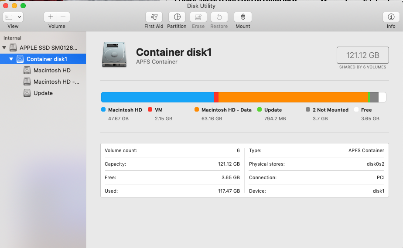
Task: Open the View sidebar menu button
Action: point(13,17)
